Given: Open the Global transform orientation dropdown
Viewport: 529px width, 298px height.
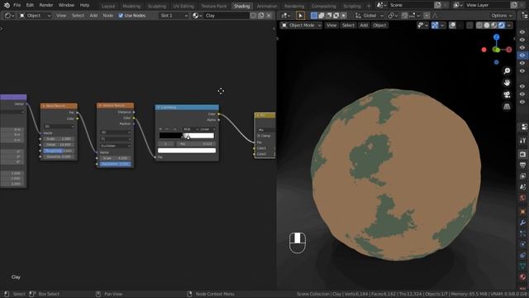Looking at the screenshot, I should 369,16.
